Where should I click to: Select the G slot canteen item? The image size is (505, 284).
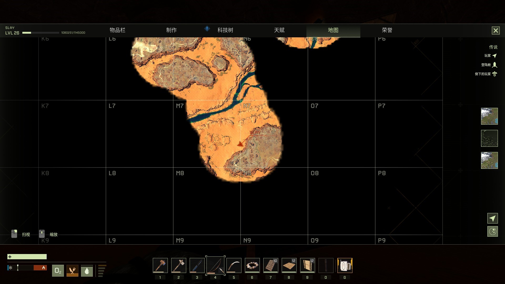click(345, 265)
